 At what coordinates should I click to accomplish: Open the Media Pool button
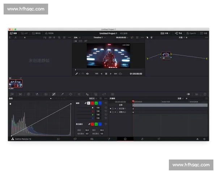click(x=36, y=33)
